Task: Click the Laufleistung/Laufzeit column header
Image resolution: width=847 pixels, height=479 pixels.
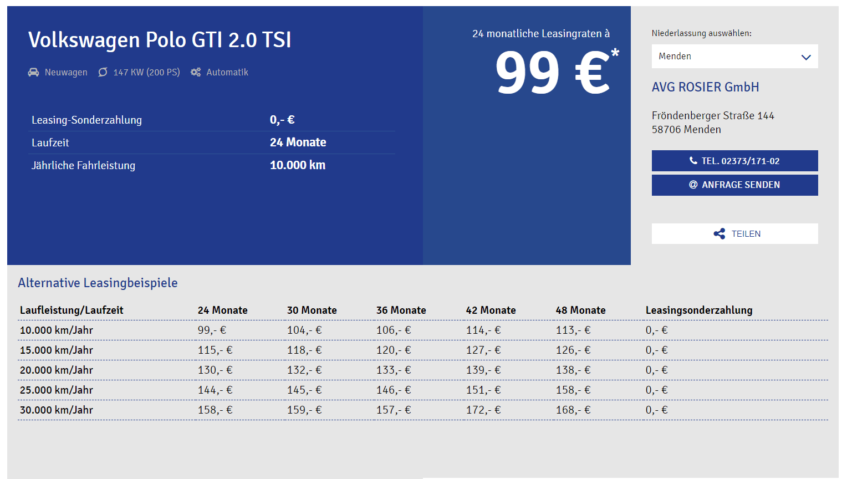Action: [72, 310]
